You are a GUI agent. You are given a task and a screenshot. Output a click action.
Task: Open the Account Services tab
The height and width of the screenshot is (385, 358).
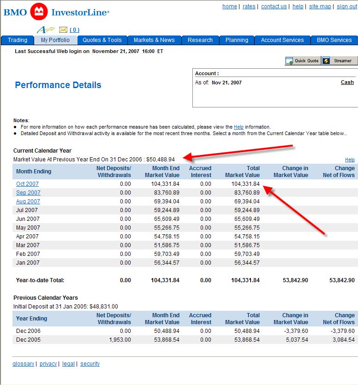coord(282,40)
